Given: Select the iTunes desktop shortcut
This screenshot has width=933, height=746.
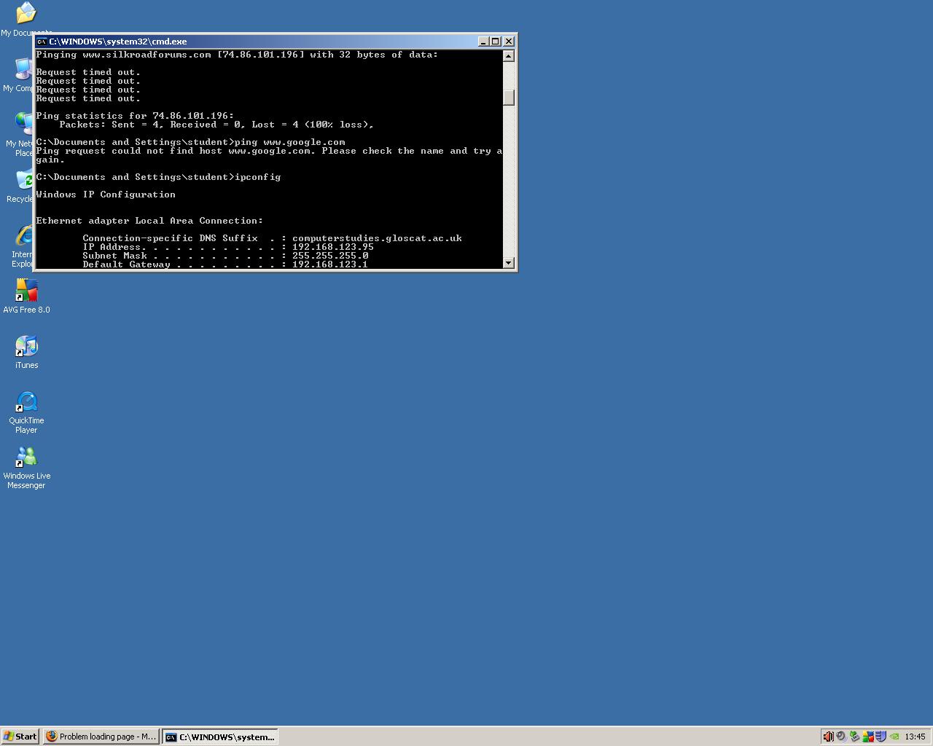Looking at the screenshot, I should 26,352.
